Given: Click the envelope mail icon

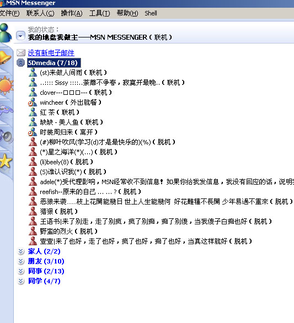Looking at the screenshot, I should (21, 53).
